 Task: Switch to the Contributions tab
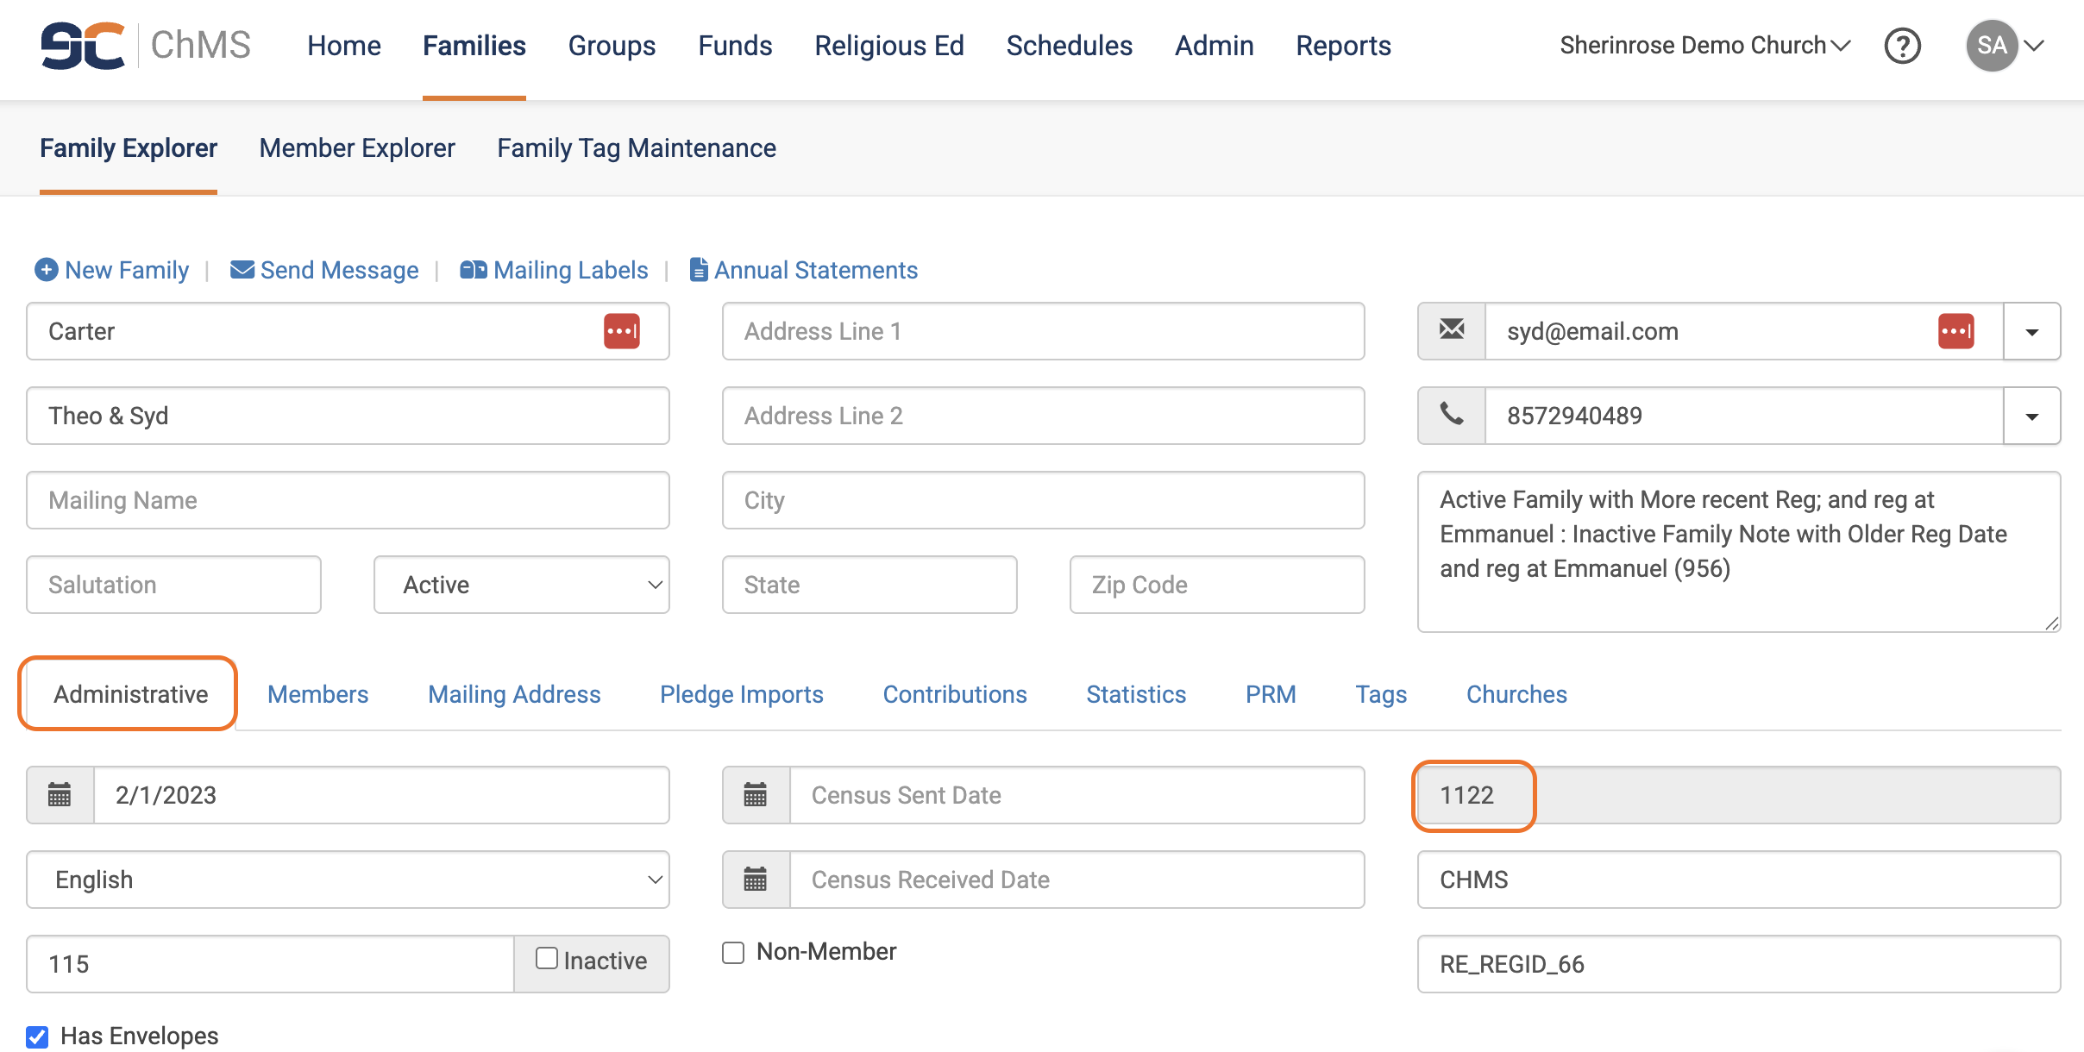(x=954, y=694)
